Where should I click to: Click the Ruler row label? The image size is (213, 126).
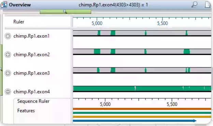point(19,22)
